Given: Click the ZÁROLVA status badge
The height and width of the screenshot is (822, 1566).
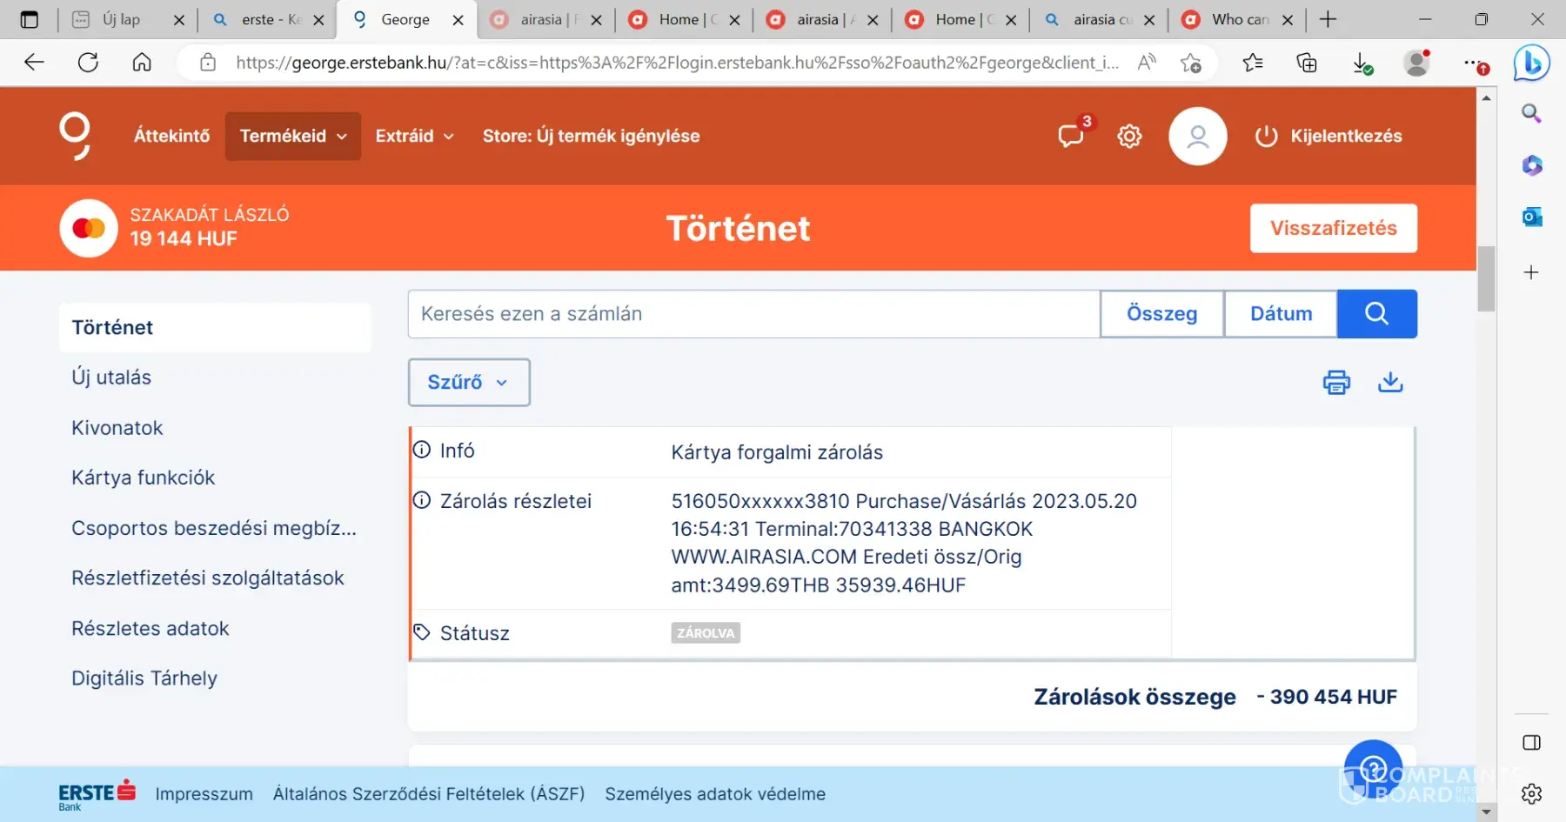Looking at the screenshot, I should [x=706, y=633].
